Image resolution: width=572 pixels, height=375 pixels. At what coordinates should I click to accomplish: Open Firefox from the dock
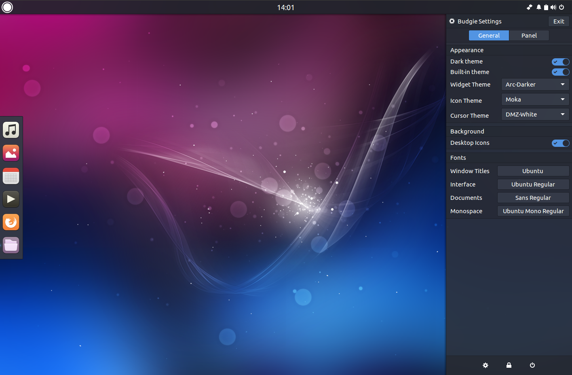[x=11, y=222]
